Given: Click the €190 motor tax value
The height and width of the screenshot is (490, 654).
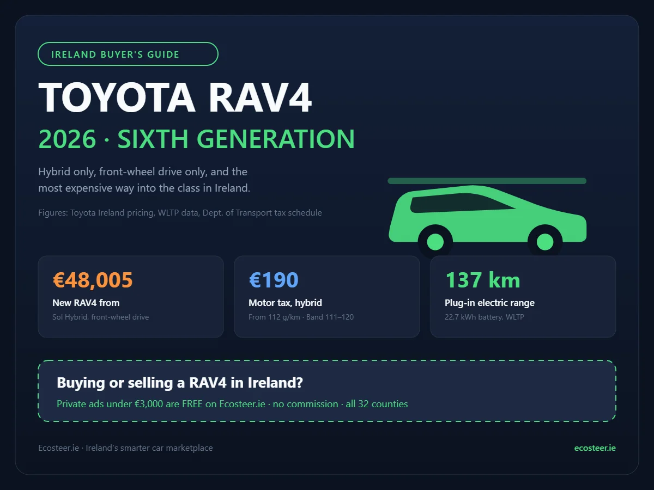Looking at the screenshot, I should 274,280.
